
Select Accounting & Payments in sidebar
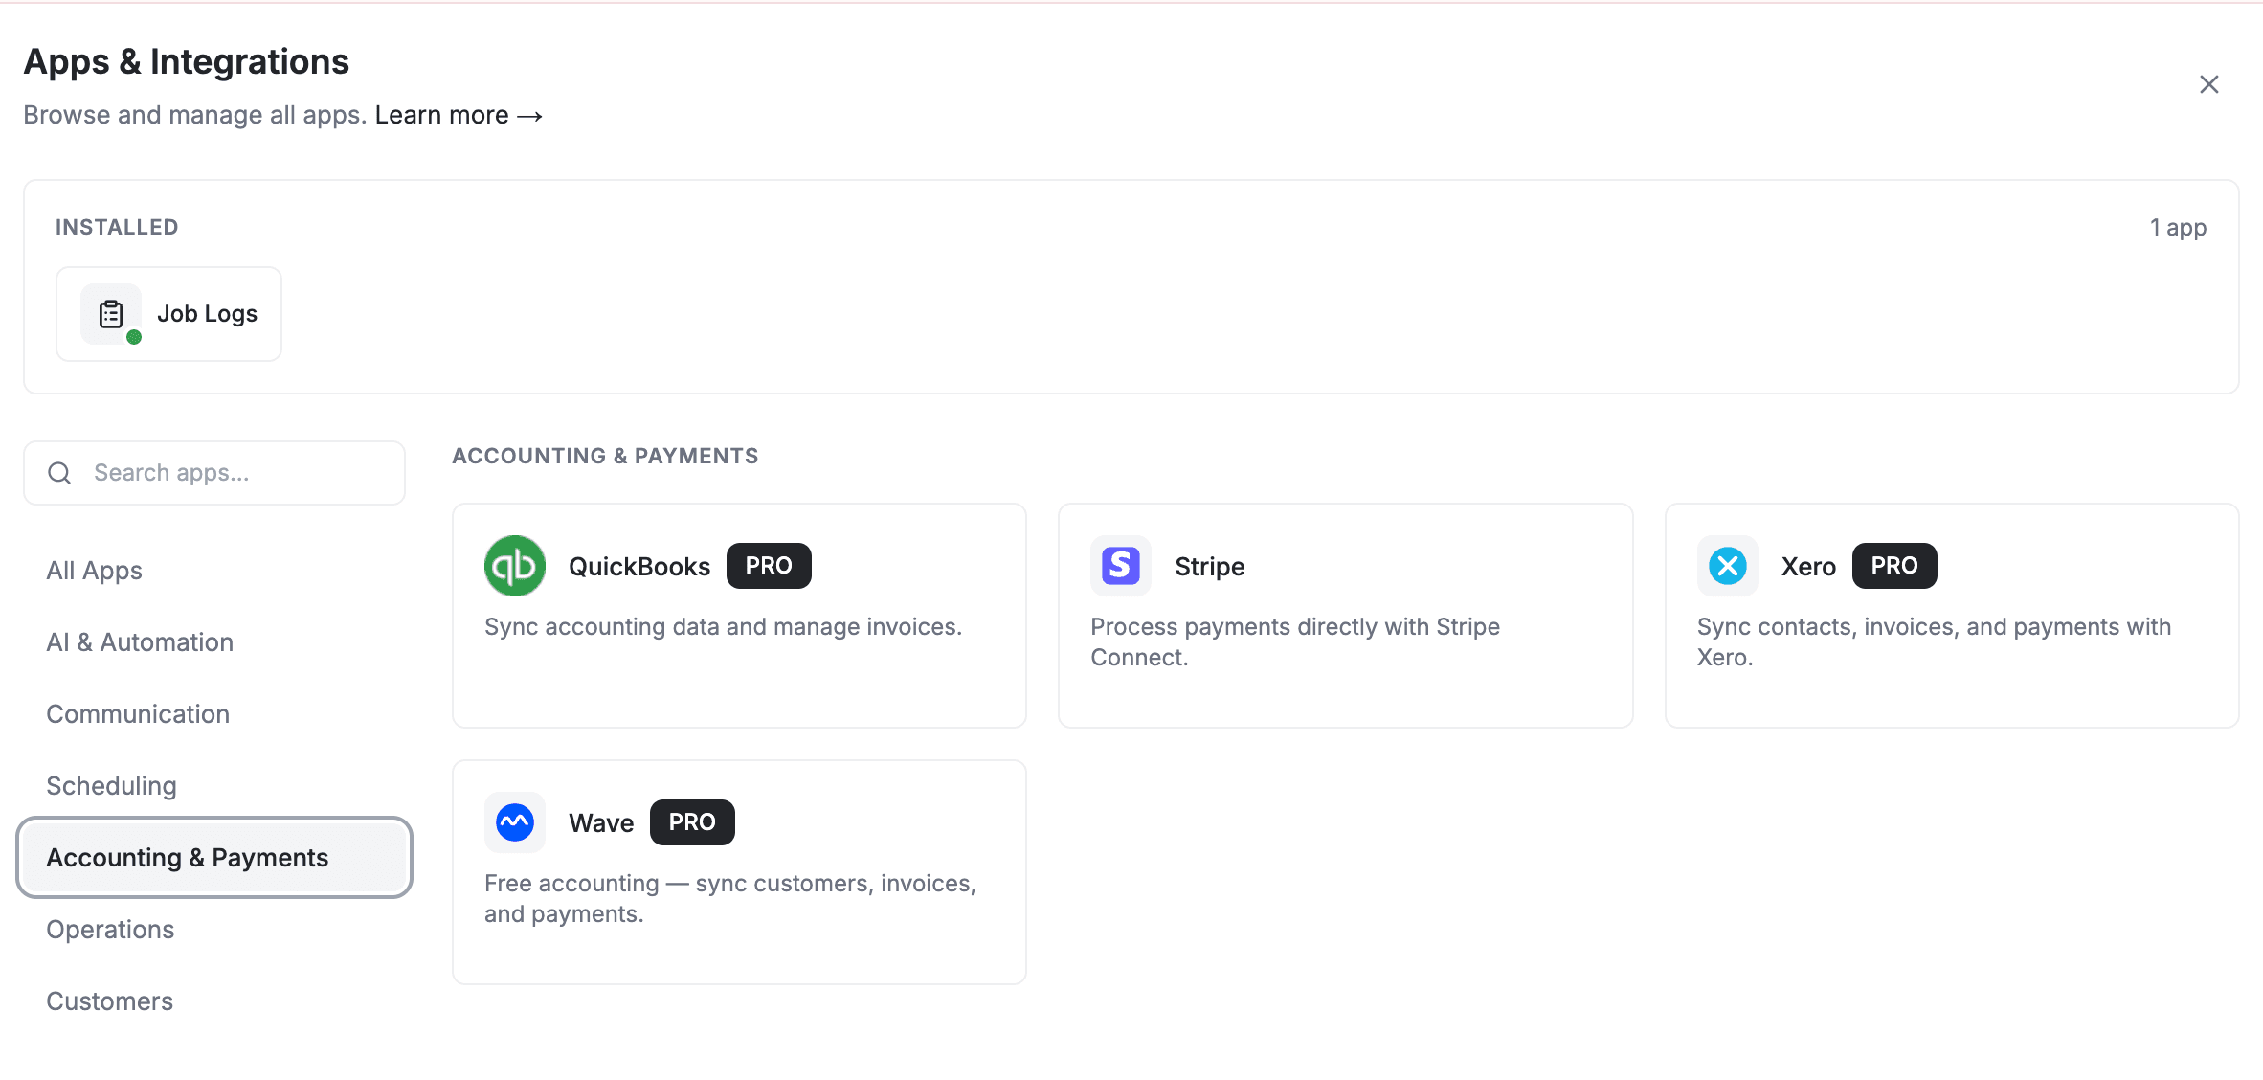pyautogui.click(x=188, y=857)
